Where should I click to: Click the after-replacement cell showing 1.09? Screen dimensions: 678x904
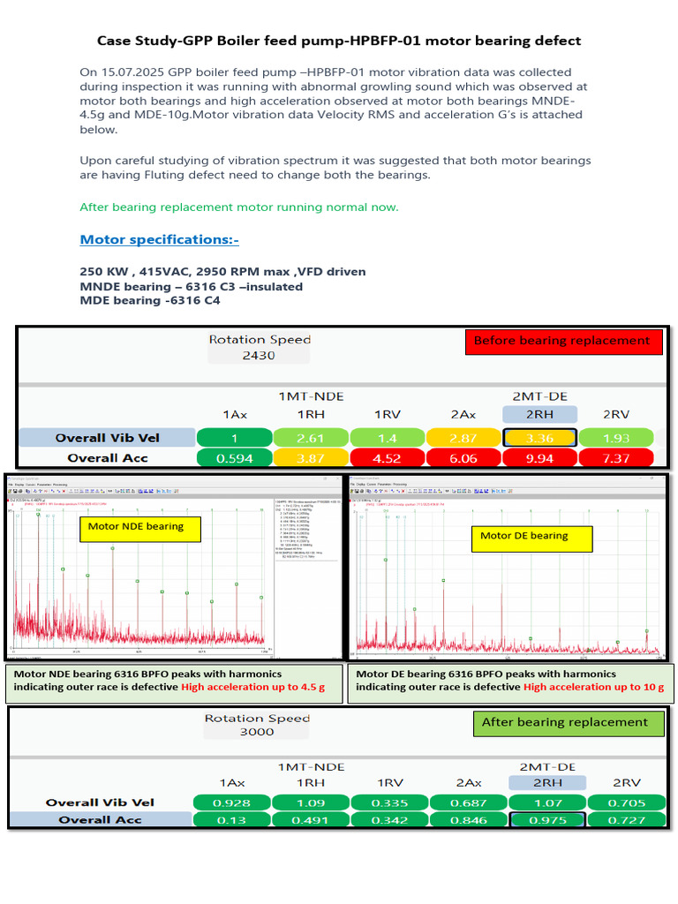pyautogui.click(x=310, y=803)
